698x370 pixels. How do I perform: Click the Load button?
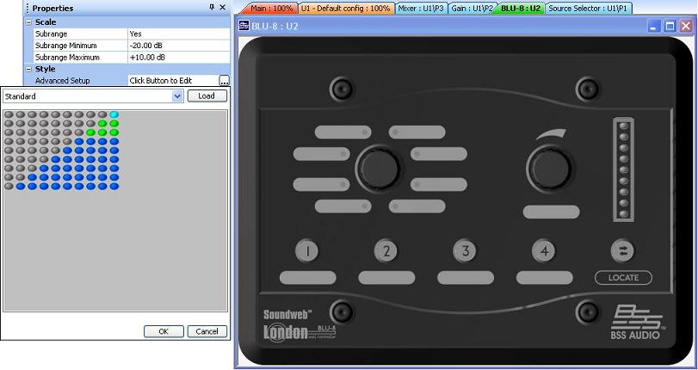[207, 96]
